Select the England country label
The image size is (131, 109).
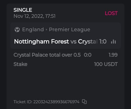[x=33, y=30]
